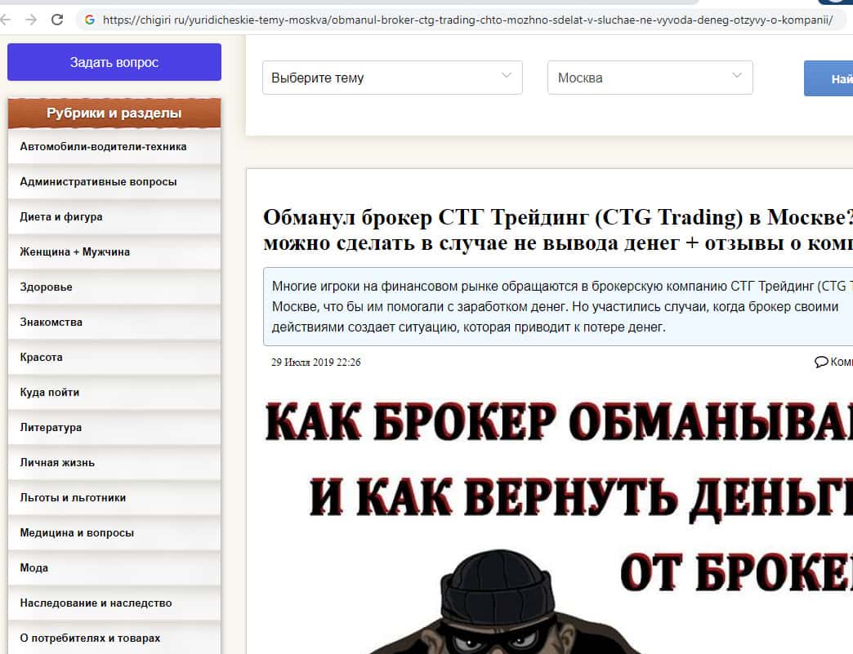Open the Москва city dropdown

coord(650,78)
